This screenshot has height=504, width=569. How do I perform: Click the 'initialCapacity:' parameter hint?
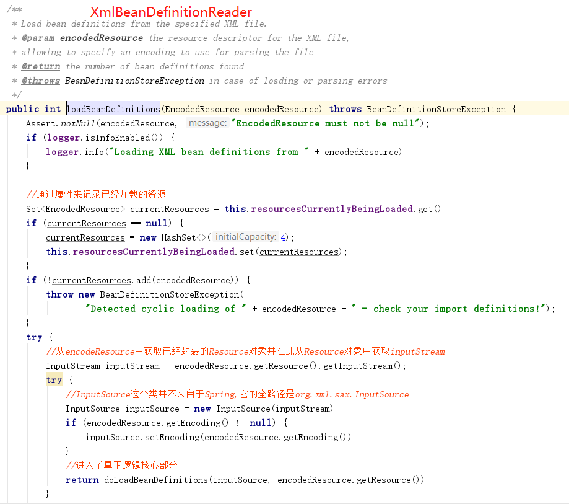246,237
